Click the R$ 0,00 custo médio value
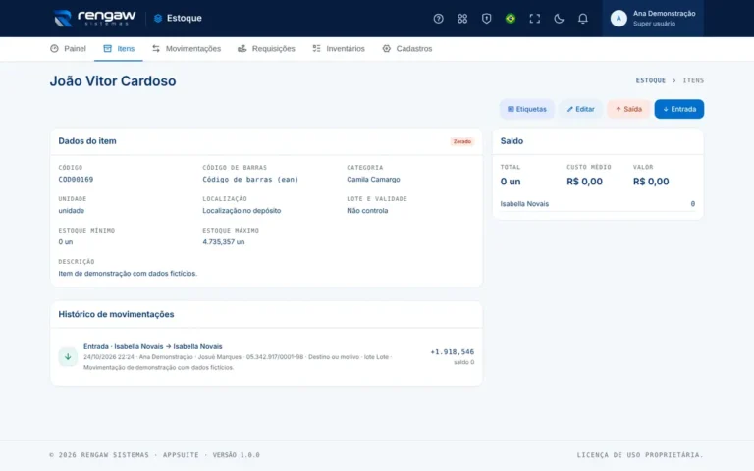 (584, 182)
